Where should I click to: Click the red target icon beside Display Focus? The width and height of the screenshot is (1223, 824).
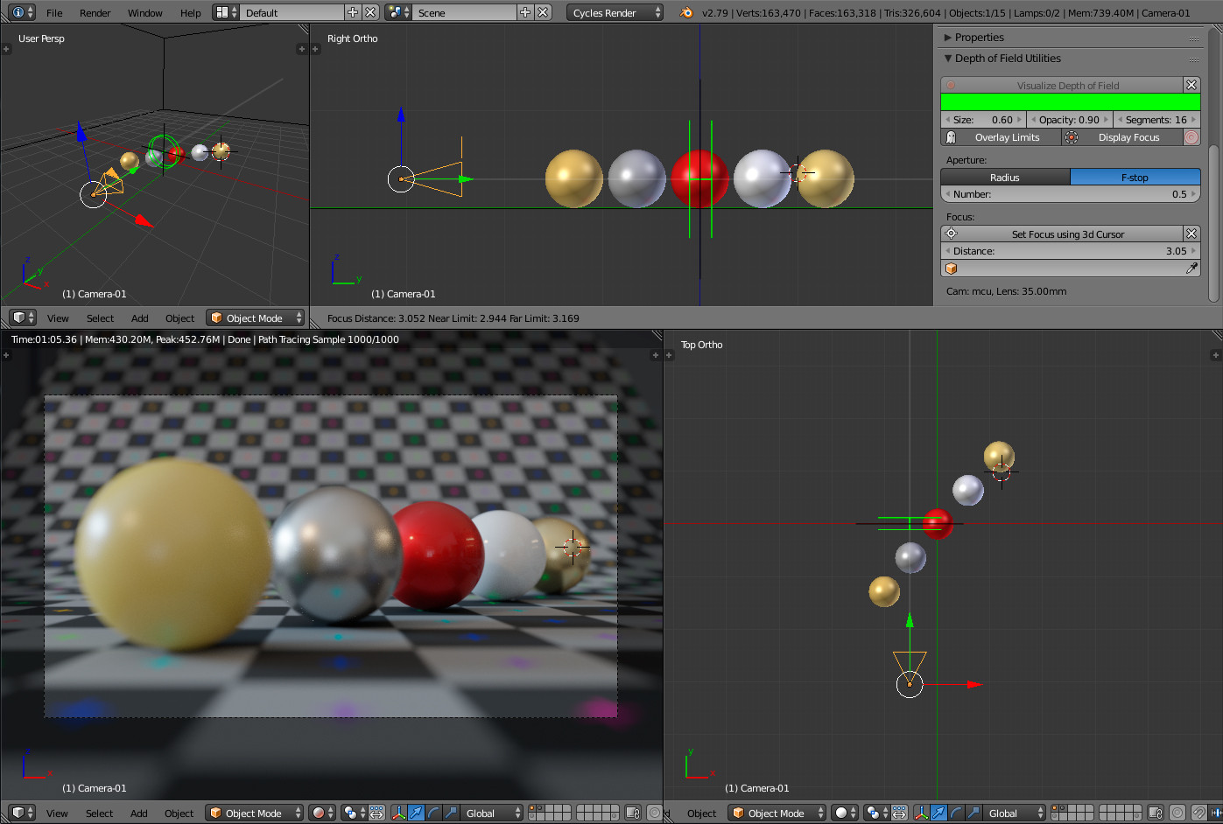click(x=1191, y=137)
